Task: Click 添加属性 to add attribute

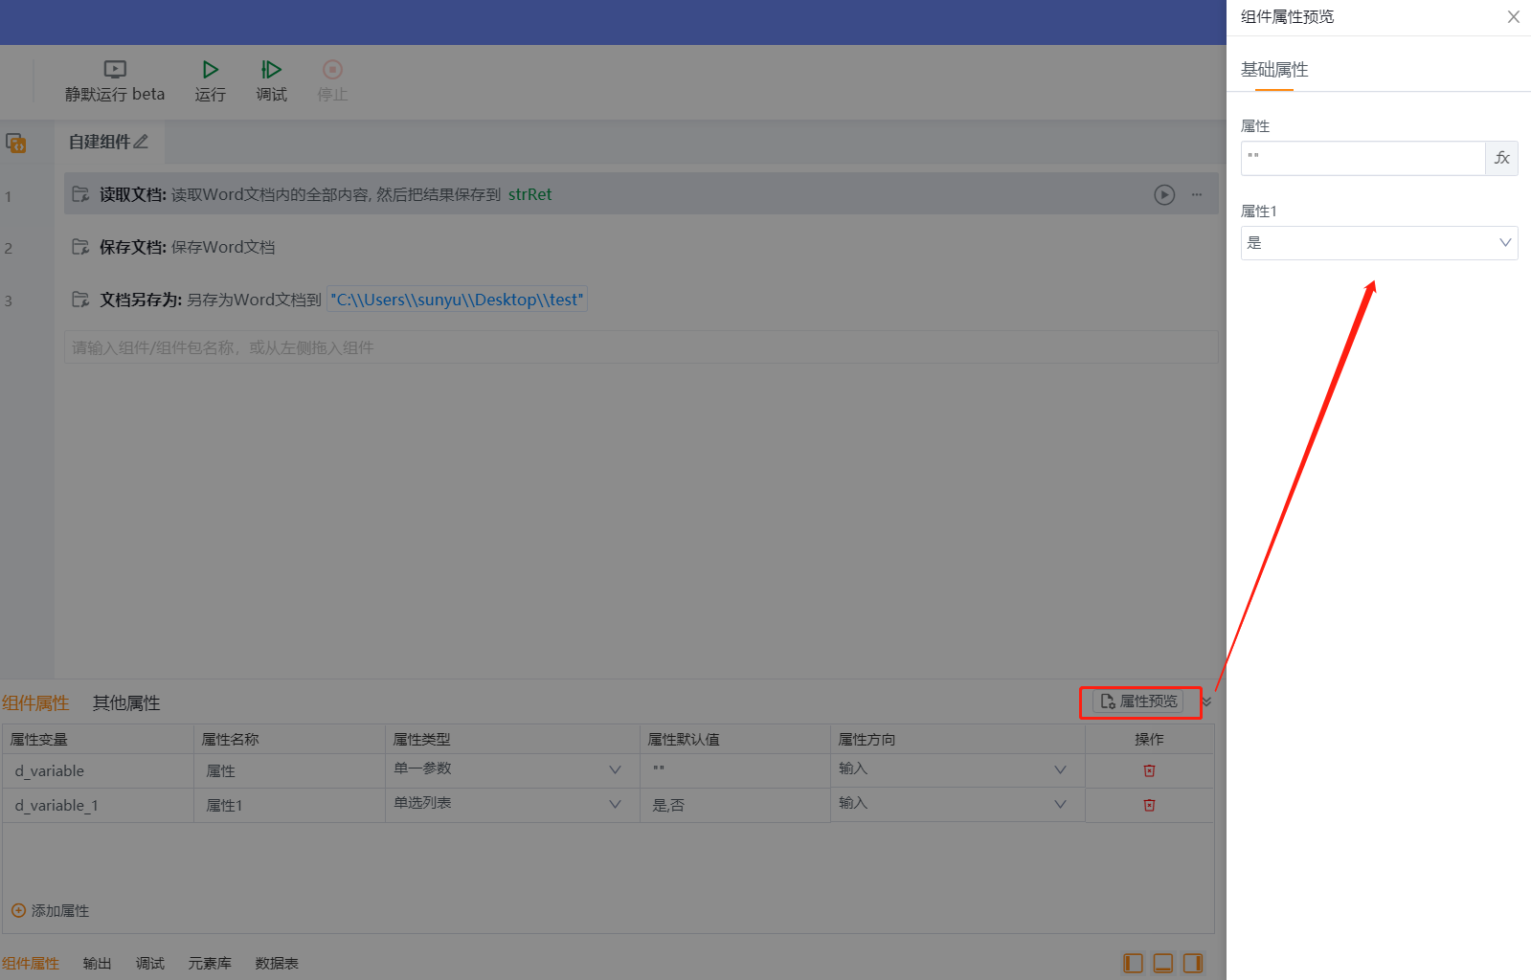Action: click(x=51, y=911)
